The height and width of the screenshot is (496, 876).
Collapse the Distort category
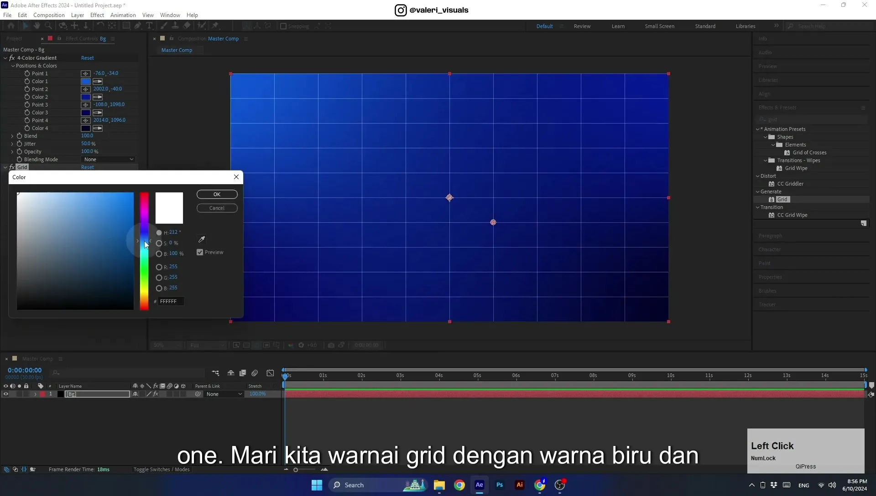[x=758, y=176]
